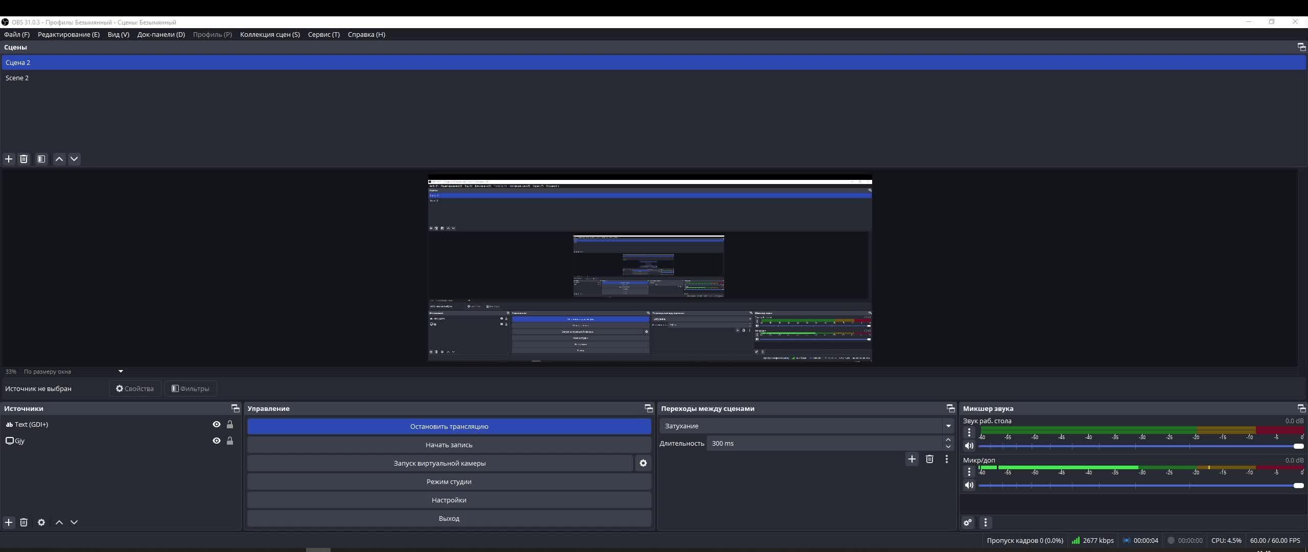Open advanced audio properties gears icon
Viewport: 1308px width, 552px height.
968,522
